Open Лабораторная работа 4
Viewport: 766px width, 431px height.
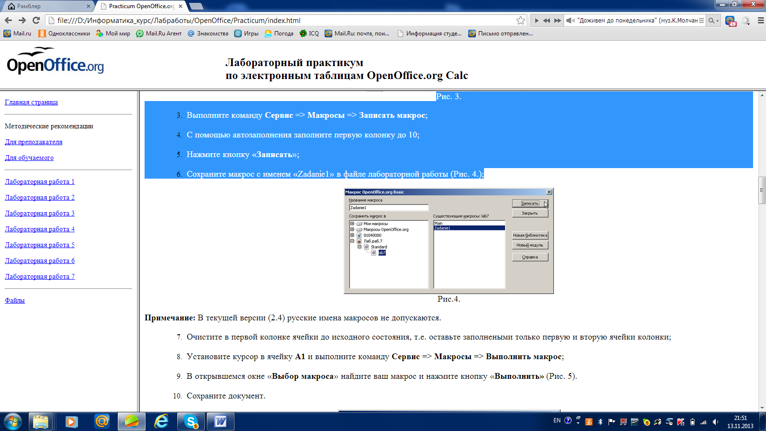coord(40,229)
